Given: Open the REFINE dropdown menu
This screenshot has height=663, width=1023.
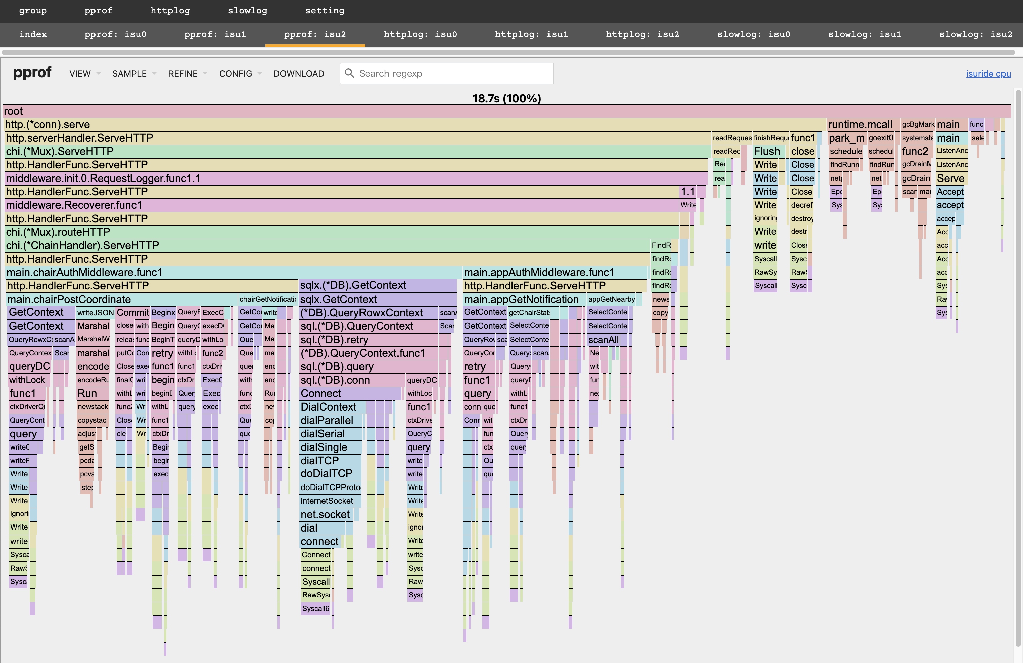Looking at the screenshot, I should tap(187, 74).
